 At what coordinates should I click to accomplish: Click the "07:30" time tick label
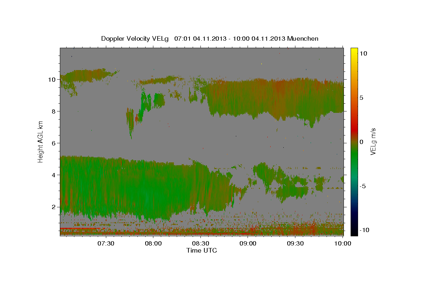pyautogui.click(x=106, y=243)
